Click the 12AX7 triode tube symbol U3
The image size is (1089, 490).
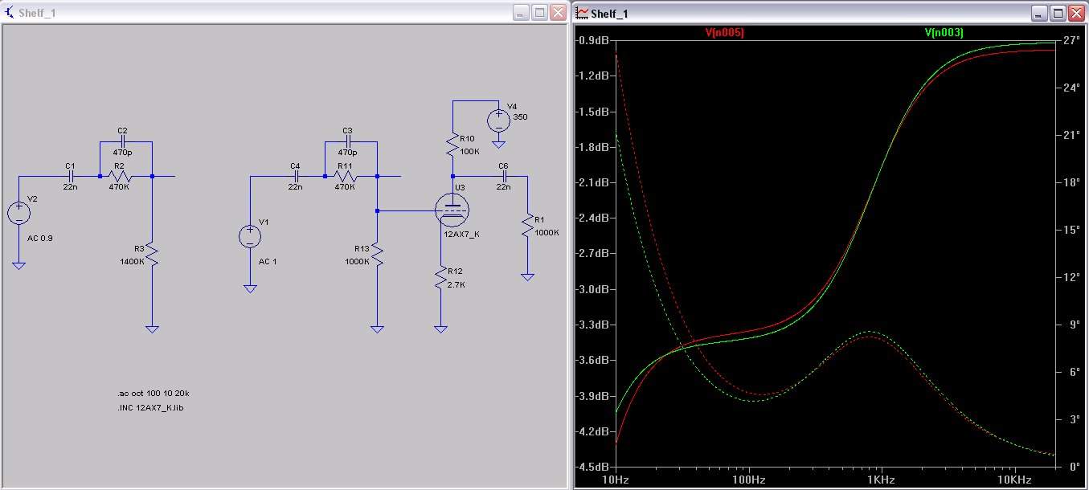coord(452,210)
